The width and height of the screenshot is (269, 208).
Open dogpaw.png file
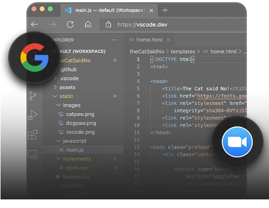(x=81, y=123)
